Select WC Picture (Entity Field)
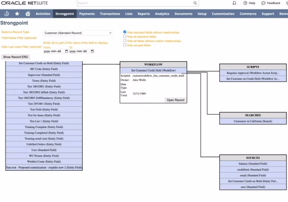This screenshot has width=288, height=202. [44, 156]
